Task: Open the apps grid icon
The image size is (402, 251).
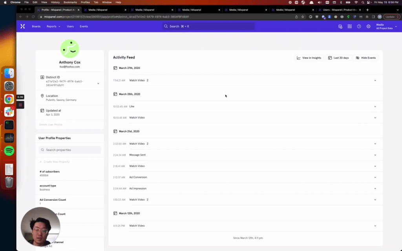Action: [x=349, y=26]
